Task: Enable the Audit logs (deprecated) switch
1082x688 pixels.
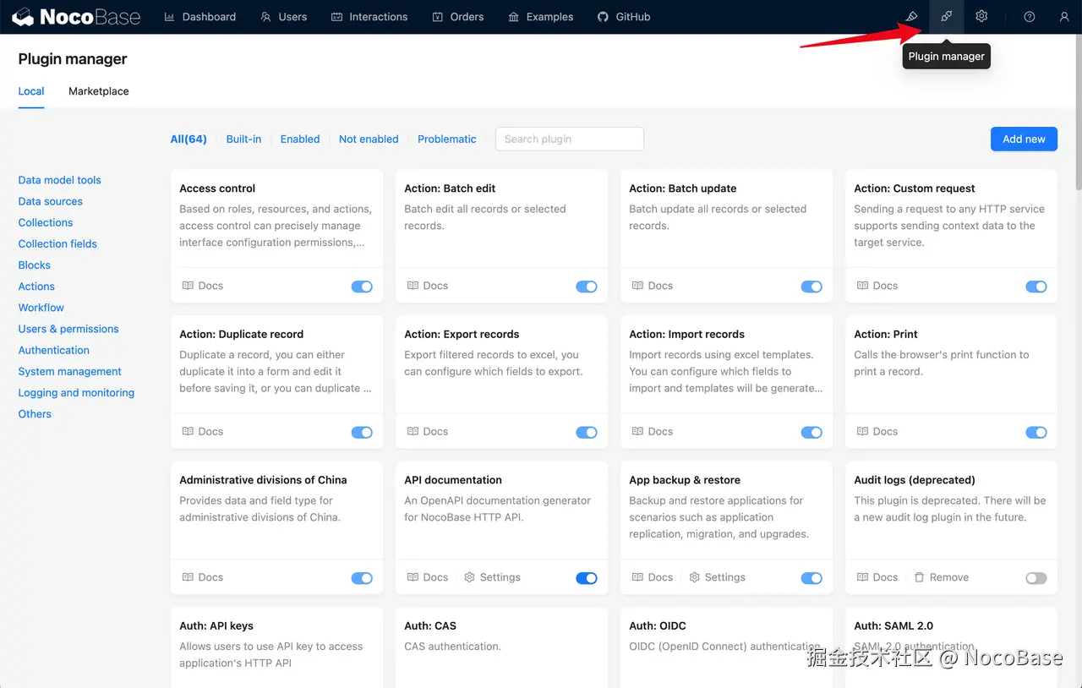Action: click(1036, 578)
